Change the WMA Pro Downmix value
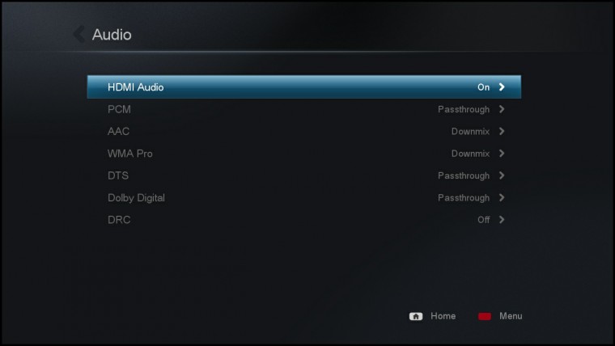Screen dimensions: 615x346 point(470,154)
